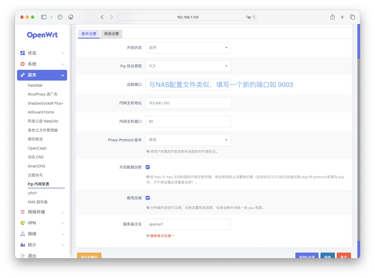Open the Frp 协议类型 TCP dropdown
Screen dimensions: 375x278
click(x=188, y=66)
